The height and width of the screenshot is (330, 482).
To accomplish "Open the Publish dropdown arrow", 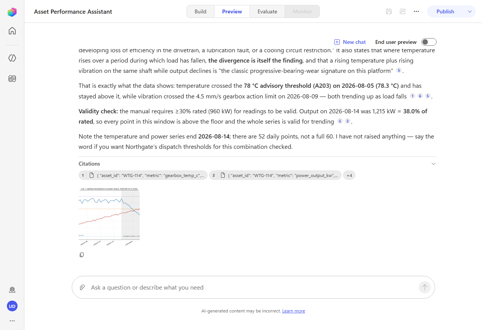I will click(x=470, y=11).
